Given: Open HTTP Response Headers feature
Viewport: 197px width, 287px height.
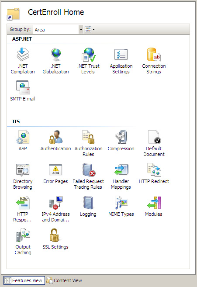Looking at the screenshot, I should (x=23, y=209).
